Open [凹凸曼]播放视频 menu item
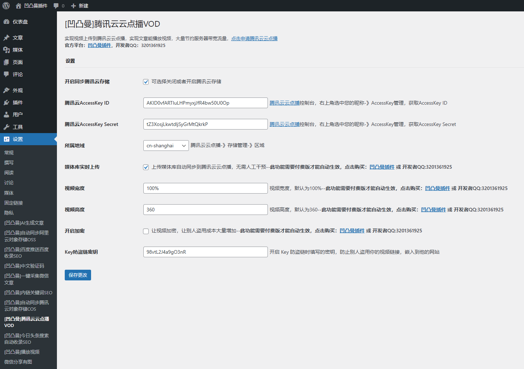This screenshot has width=524, height=369. (x=22, y=352)
